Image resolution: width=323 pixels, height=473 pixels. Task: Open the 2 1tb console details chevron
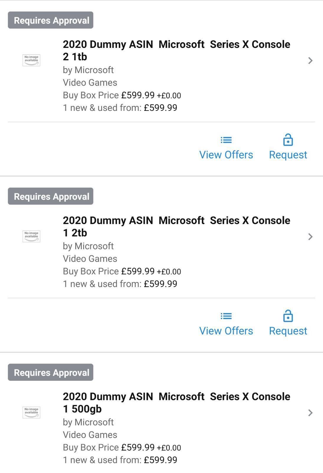[x=310, y=61]
